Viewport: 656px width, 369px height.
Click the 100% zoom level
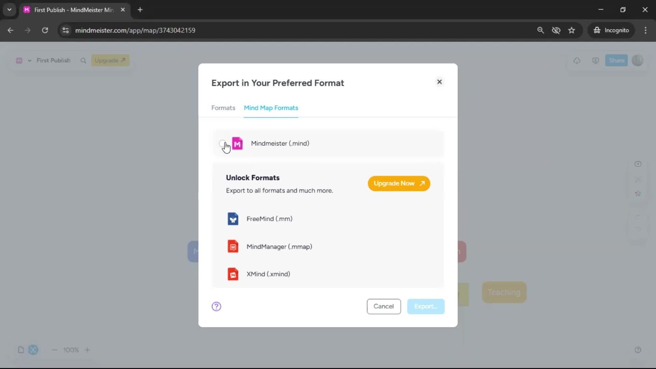[x=71, y=350]
